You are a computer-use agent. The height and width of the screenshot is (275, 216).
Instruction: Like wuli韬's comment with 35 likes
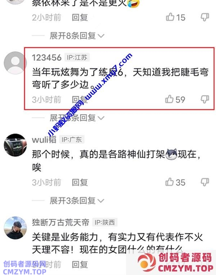click(170, 182)
